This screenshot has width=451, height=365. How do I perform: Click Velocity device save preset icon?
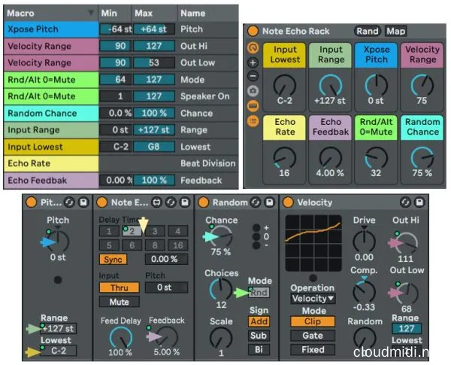419,202
